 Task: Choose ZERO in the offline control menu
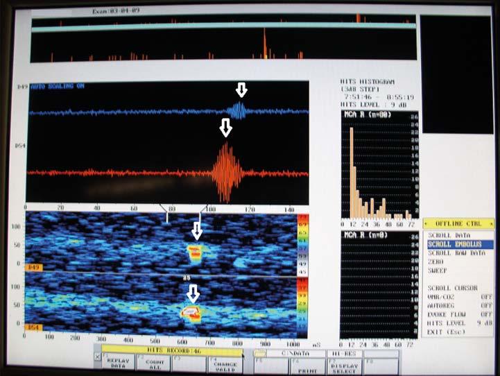pyautogui.click(x=436, y=262)
